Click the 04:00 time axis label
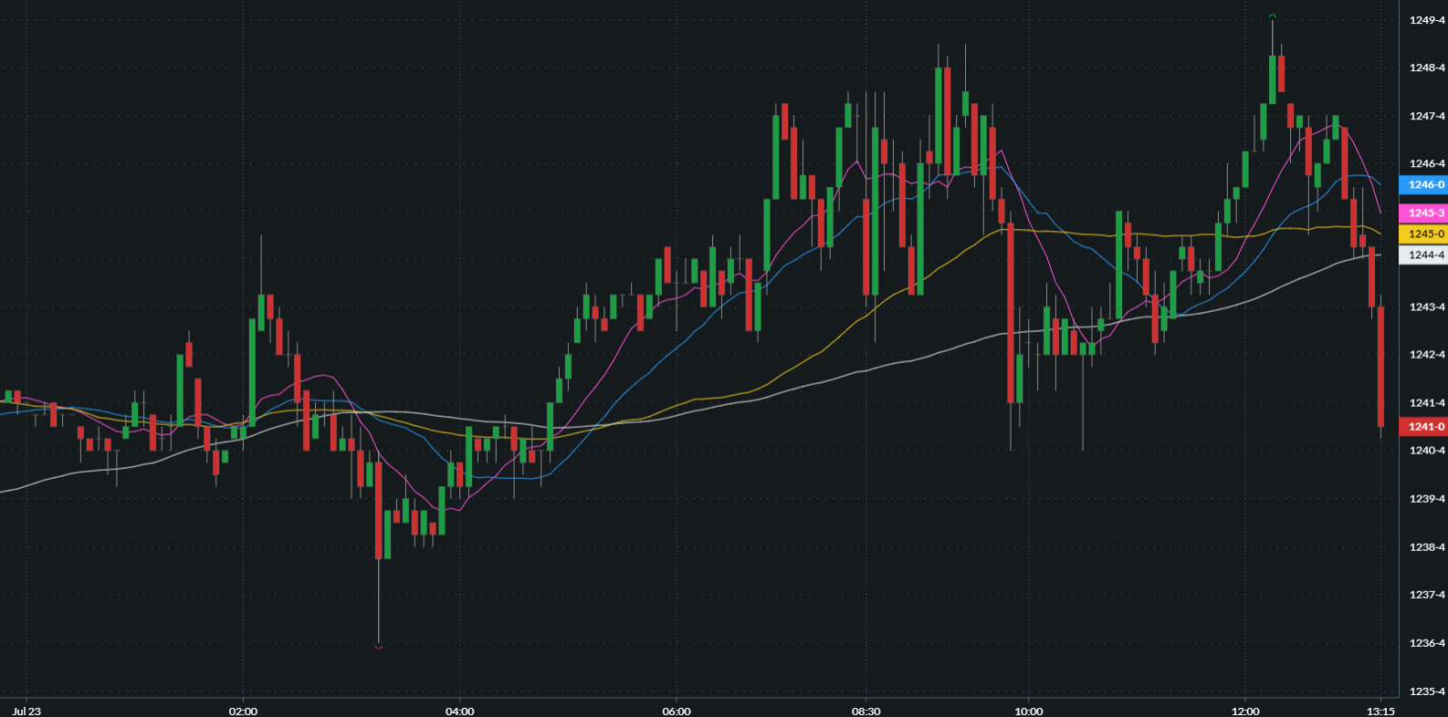 [459, 711]
